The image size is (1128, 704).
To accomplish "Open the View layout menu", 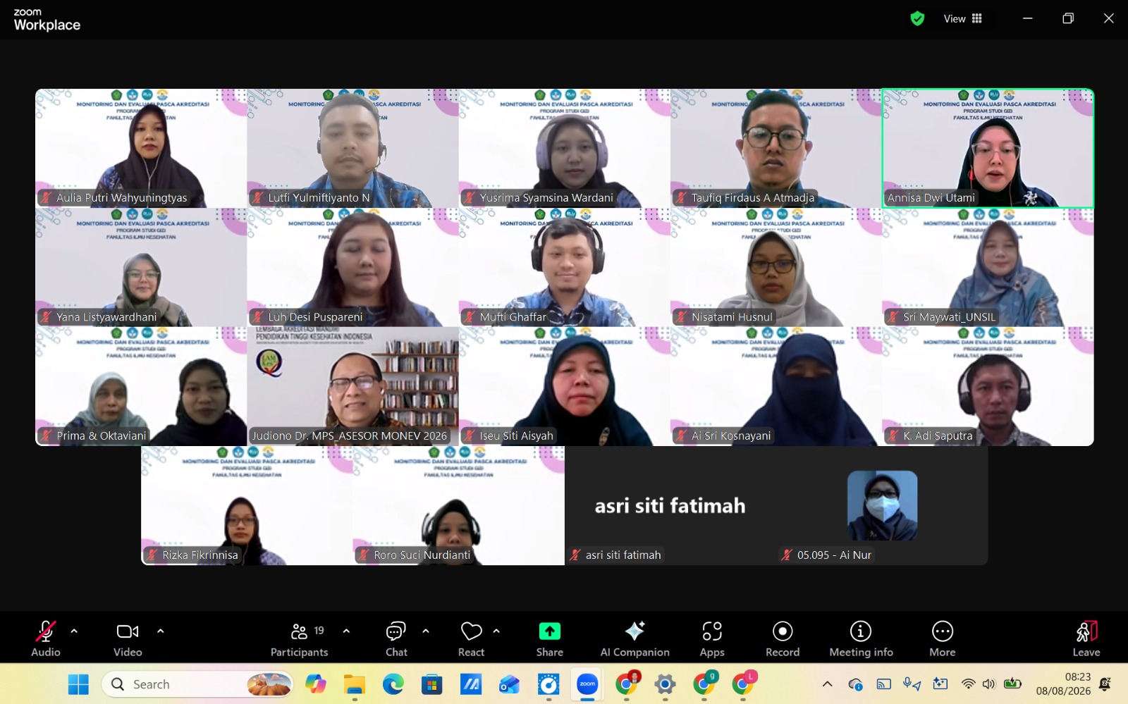I will (963, 18).
